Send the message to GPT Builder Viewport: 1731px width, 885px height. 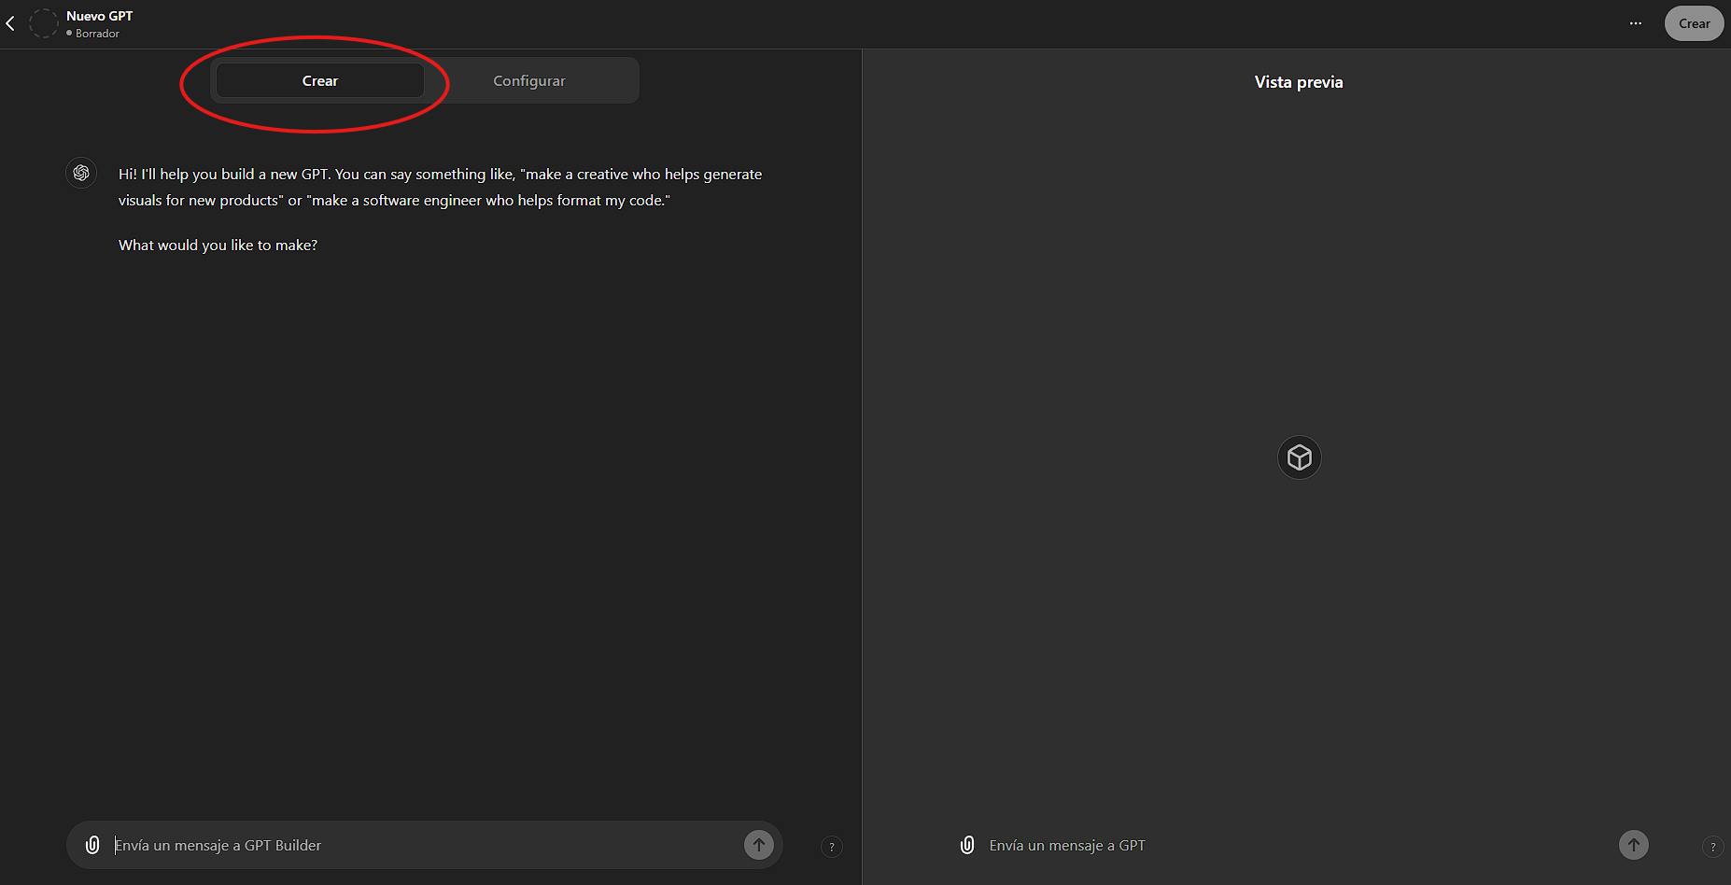coord(759,845)
